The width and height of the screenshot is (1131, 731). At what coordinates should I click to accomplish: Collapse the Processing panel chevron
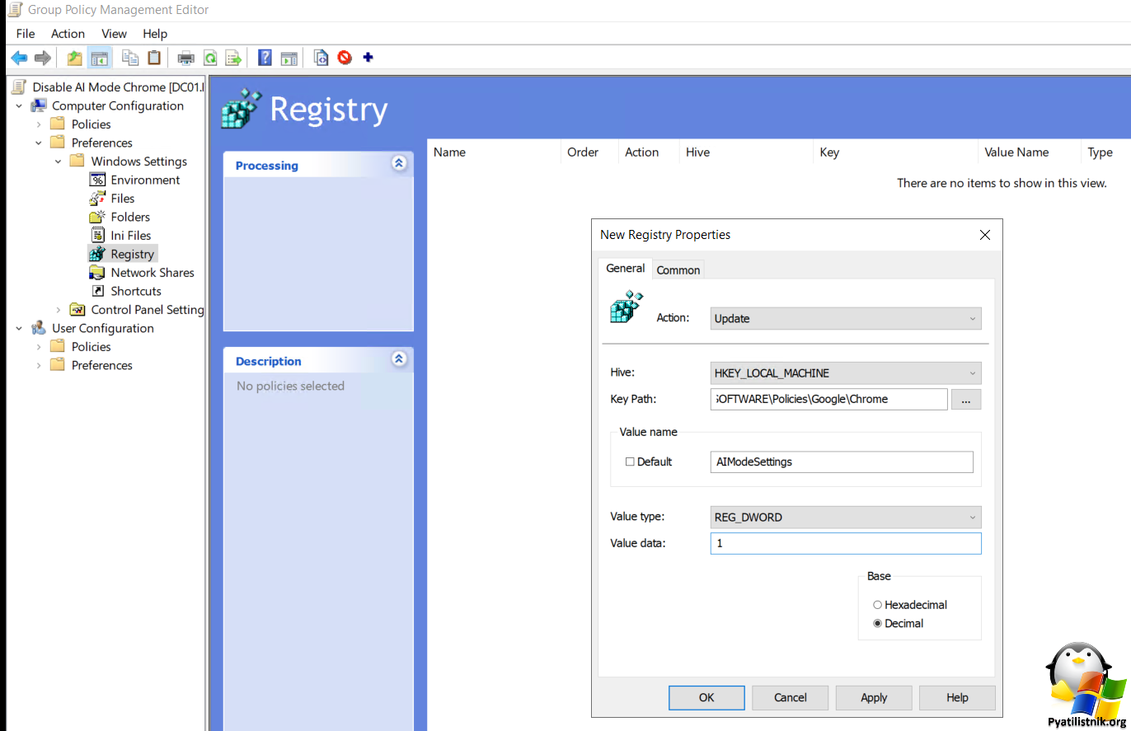pyautogui.click(x=399, y=164)
